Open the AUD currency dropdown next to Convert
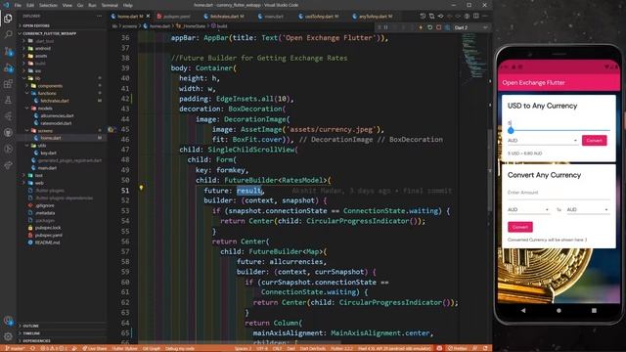The height and width of the screenshot is (352, 626). (543, 141)
